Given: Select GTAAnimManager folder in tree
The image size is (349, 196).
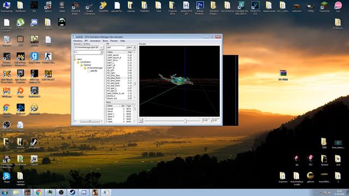Looking at the screenshot, I should coord(95,68).
